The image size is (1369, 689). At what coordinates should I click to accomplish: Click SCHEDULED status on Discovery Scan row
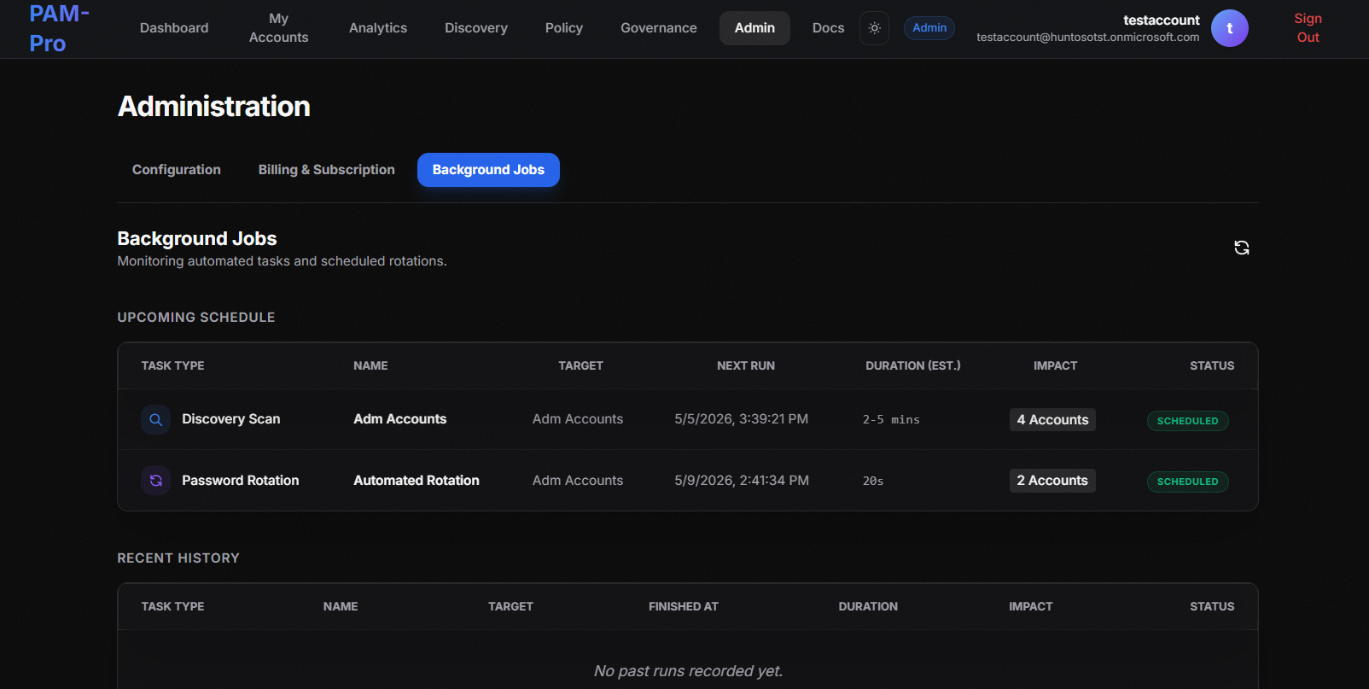(1187, 421)
